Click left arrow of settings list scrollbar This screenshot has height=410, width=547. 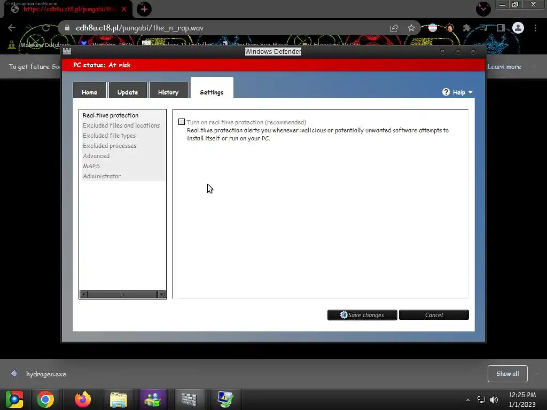pyautogui.click(x=83, y=294)
